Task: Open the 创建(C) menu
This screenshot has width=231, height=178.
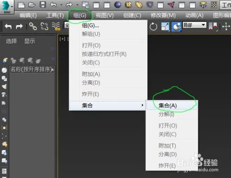Action: [x=132, y=15]
